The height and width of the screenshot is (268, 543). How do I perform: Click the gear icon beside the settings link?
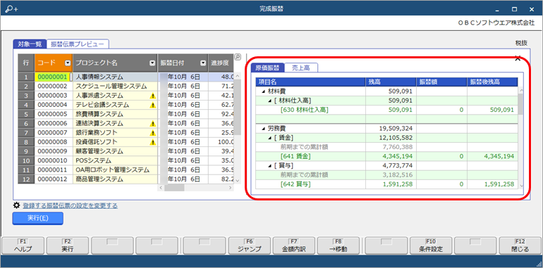pos(16,205)
